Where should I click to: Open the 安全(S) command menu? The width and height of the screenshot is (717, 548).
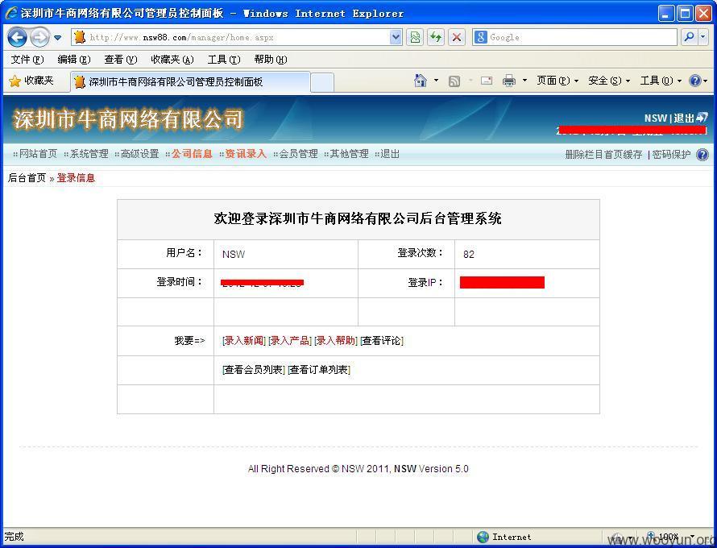click(609, 81)
